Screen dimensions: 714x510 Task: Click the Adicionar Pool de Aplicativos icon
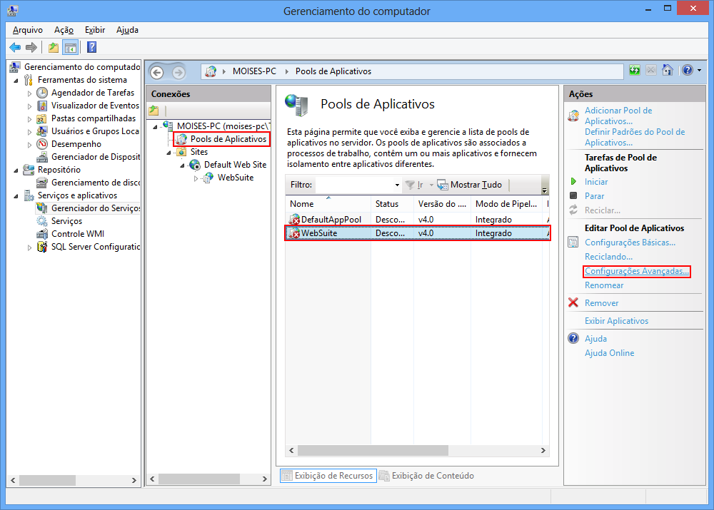coord(573,116)
